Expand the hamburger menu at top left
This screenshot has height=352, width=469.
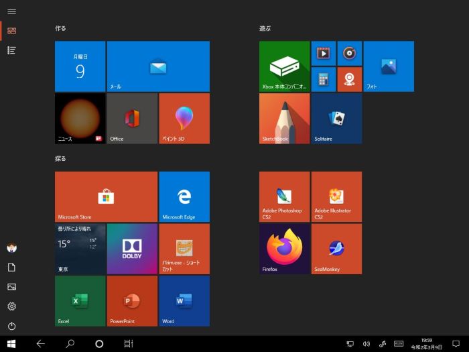tap(11, 11)
